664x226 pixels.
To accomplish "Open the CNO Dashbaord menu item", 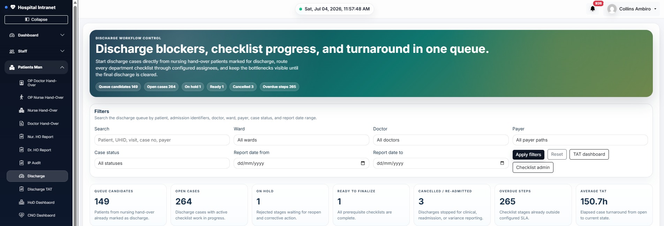I will 37,215.
